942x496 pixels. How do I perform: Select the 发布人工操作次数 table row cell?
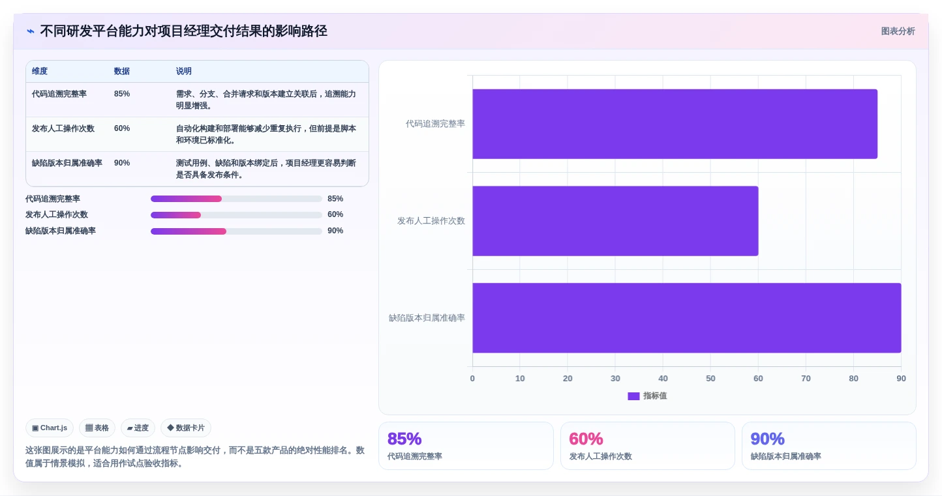[x=63, y=128]
